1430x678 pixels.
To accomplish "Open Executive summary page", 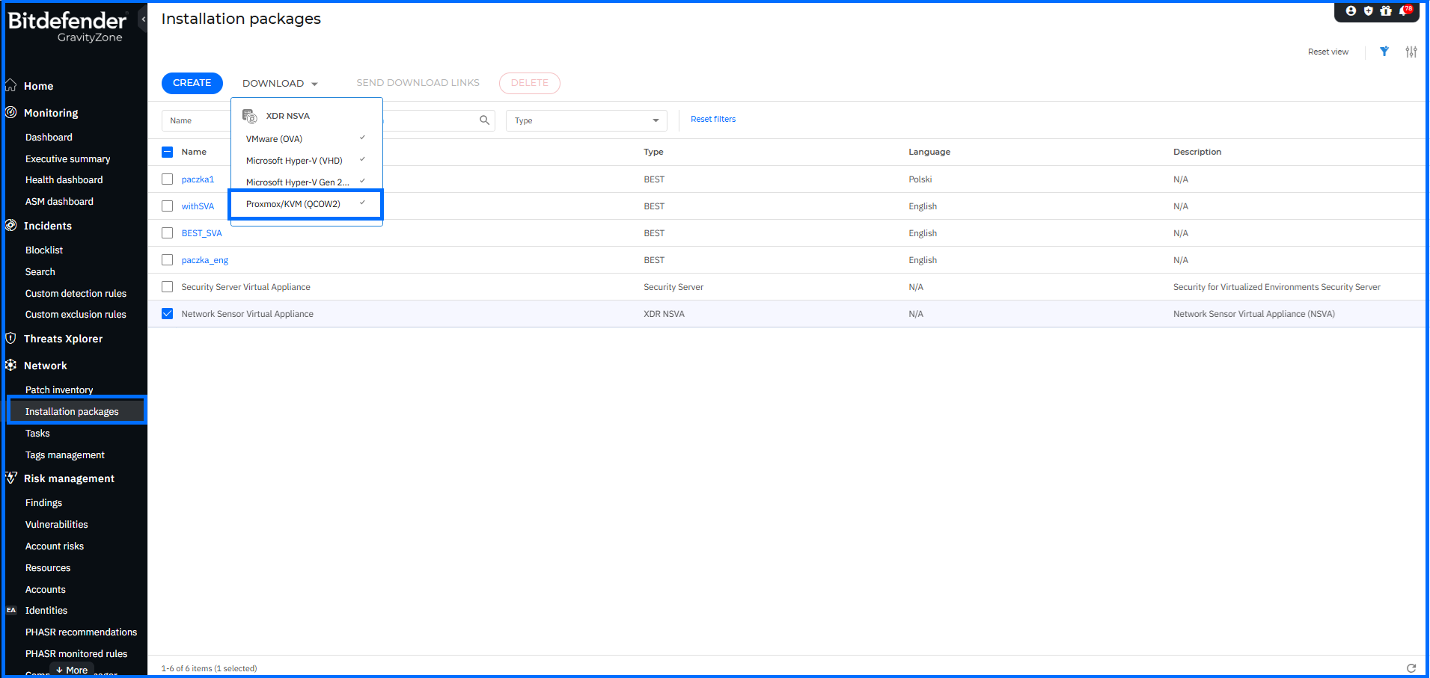I will pos(67,159).
